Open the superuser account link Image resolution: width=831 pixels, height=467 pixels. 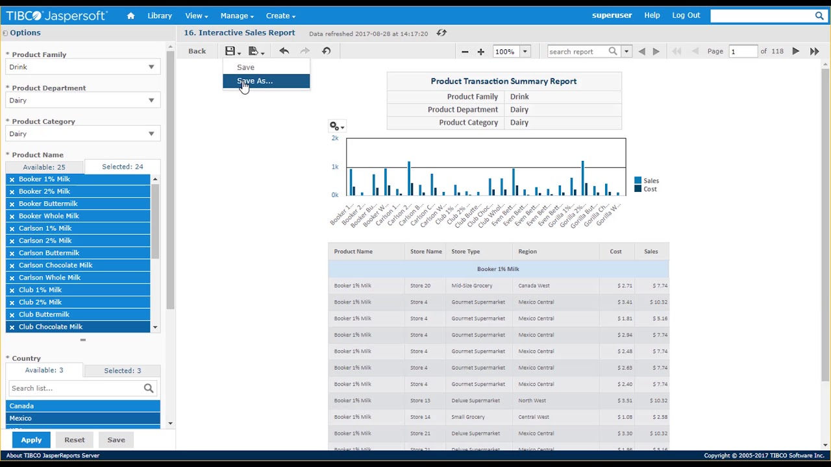pyautogui.click(x=612, y=16)
